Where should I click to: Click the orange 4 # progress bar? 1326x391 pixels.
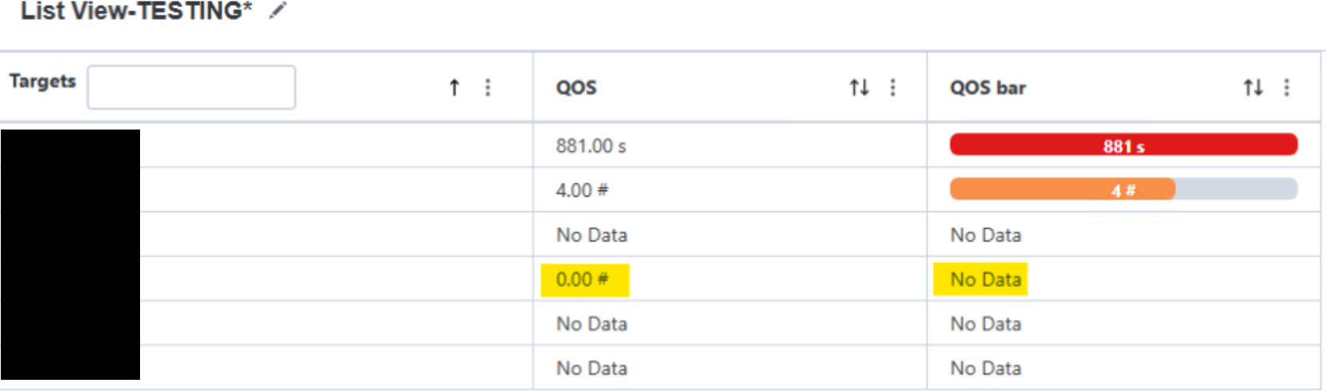pyautogui.click(x=1063, y=190)
